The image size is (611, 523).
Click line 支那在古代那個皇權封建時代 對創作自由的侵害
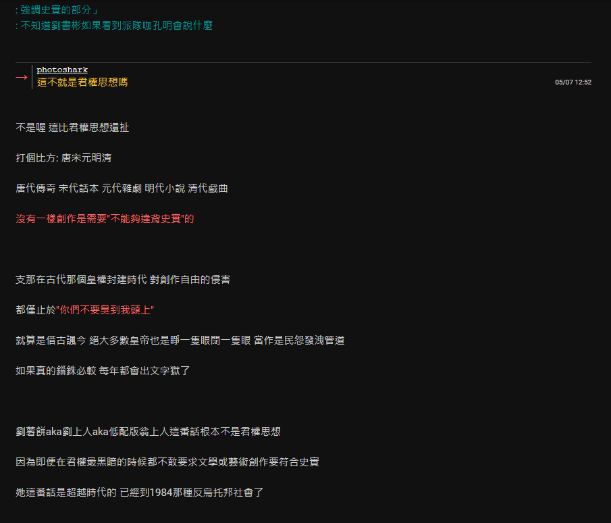pos(123,280)
